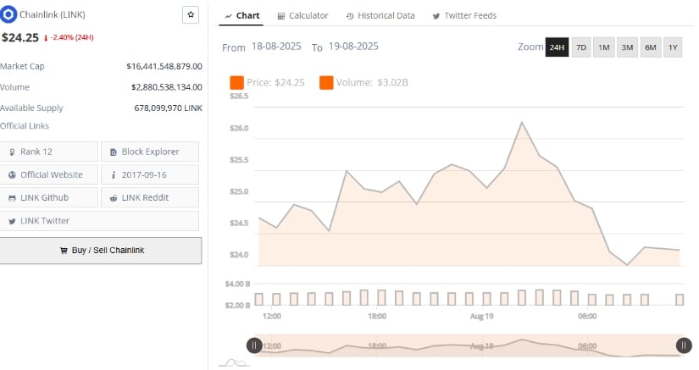Click the Twitter bird icon beside LINK Twitter

tap(12, 221)
